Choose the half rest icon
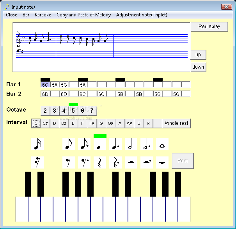 [131, 162]
